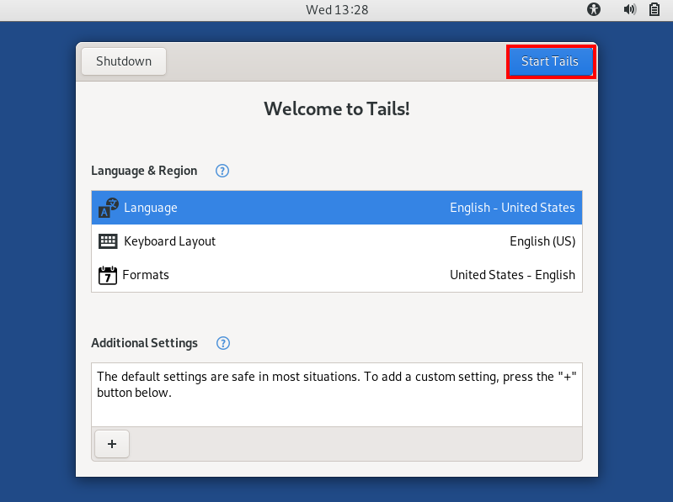Select the Formats row
Viewport: 673px width, 502px height.
(337, 275)
